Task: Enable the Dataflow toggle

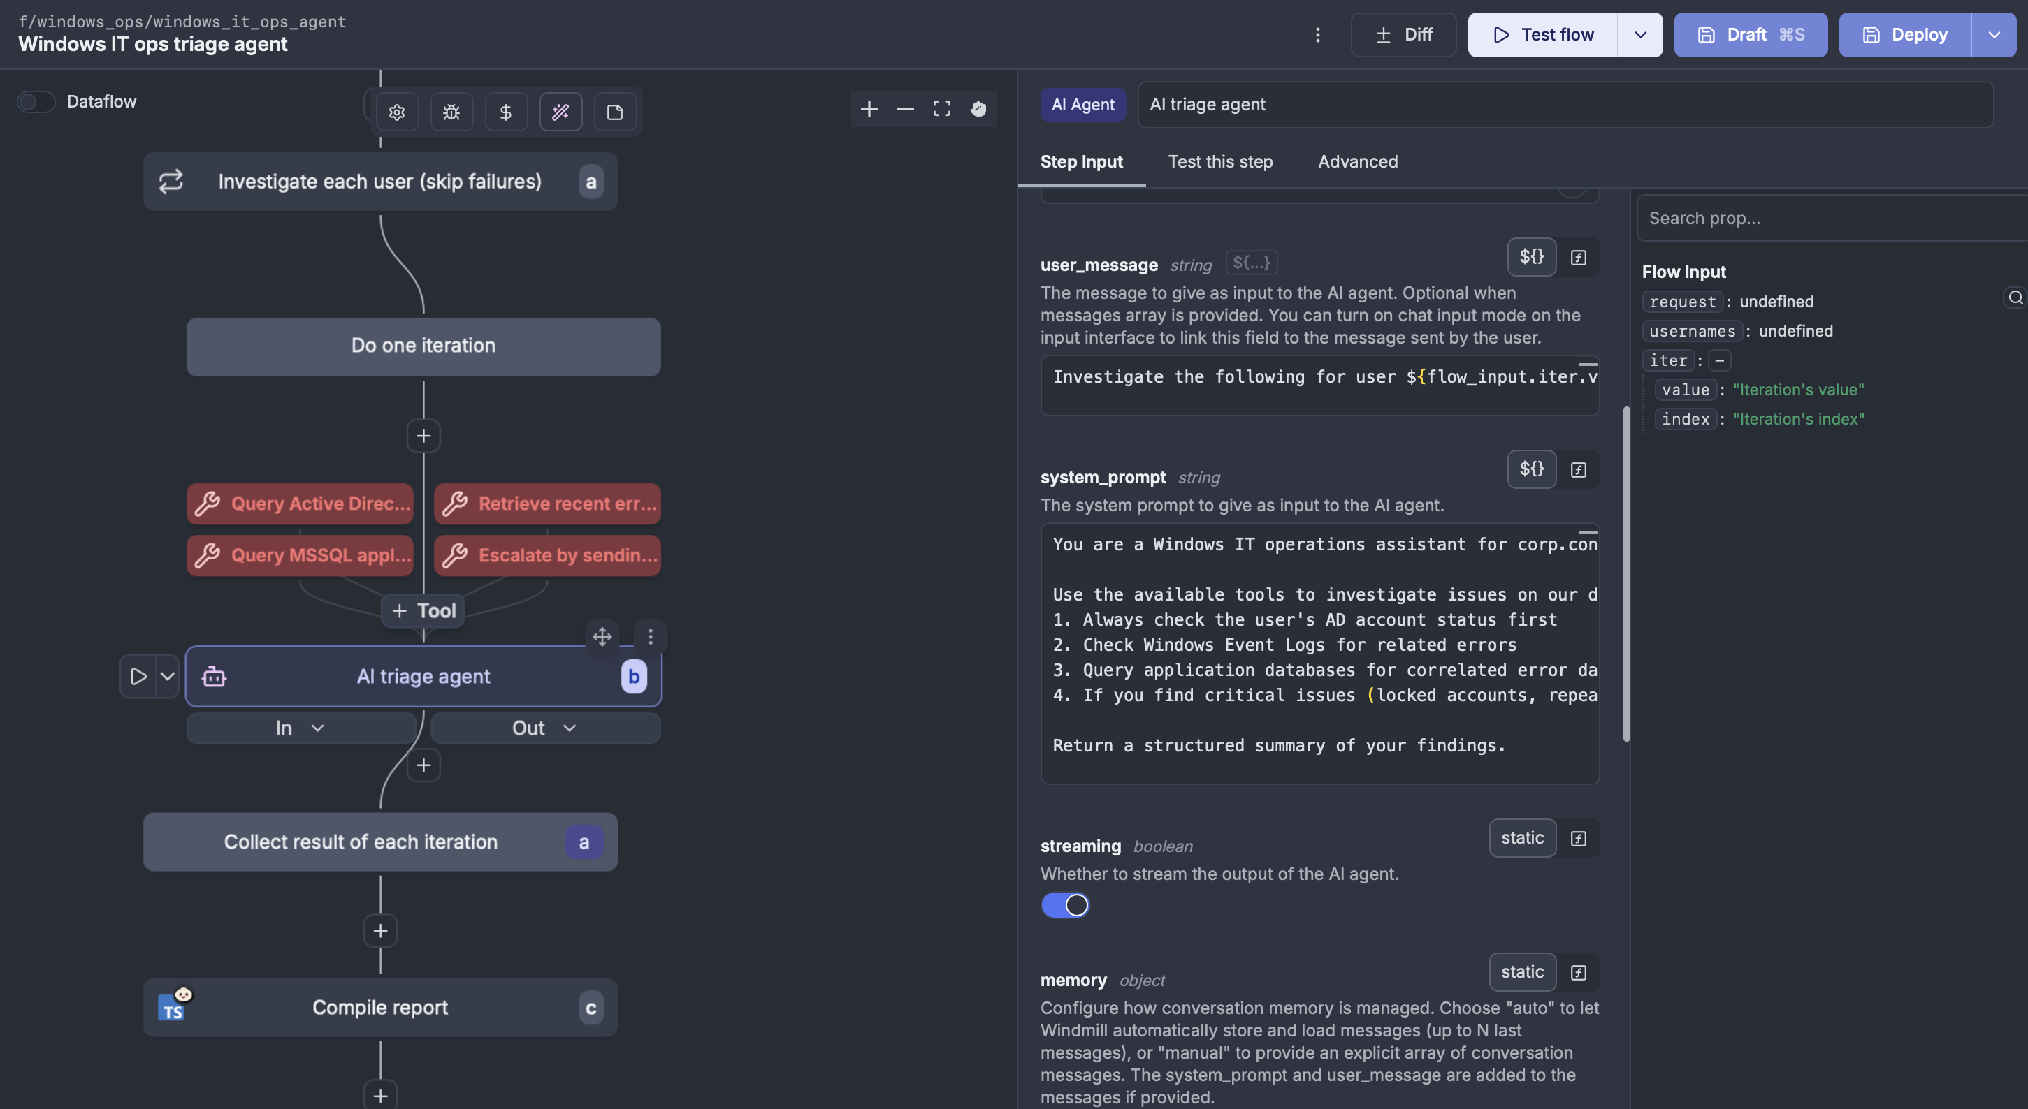Action: tap(36, 101)
